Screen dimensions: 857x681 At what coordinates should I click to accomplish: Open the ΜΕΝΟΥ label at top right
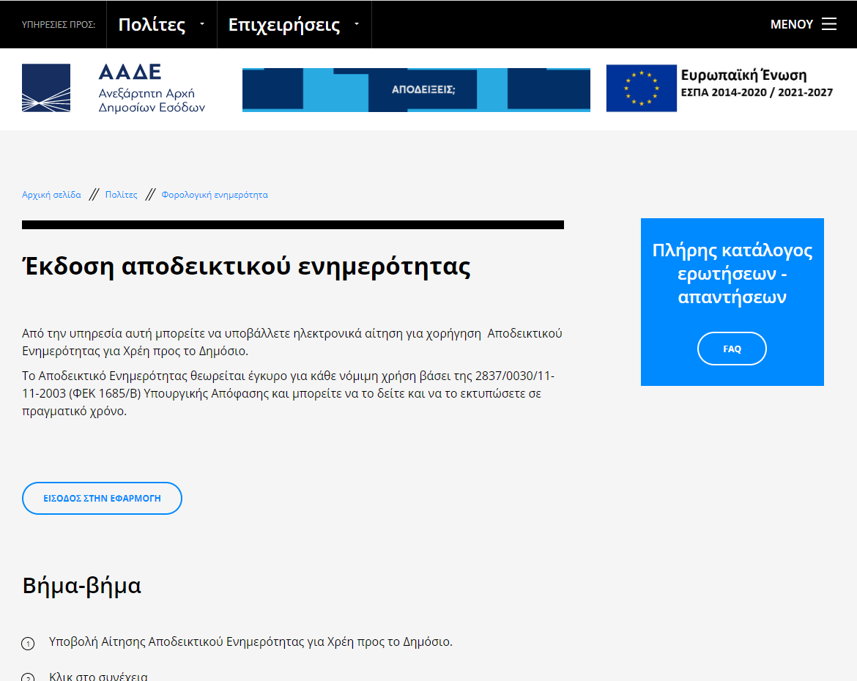(x=791, y=24)
